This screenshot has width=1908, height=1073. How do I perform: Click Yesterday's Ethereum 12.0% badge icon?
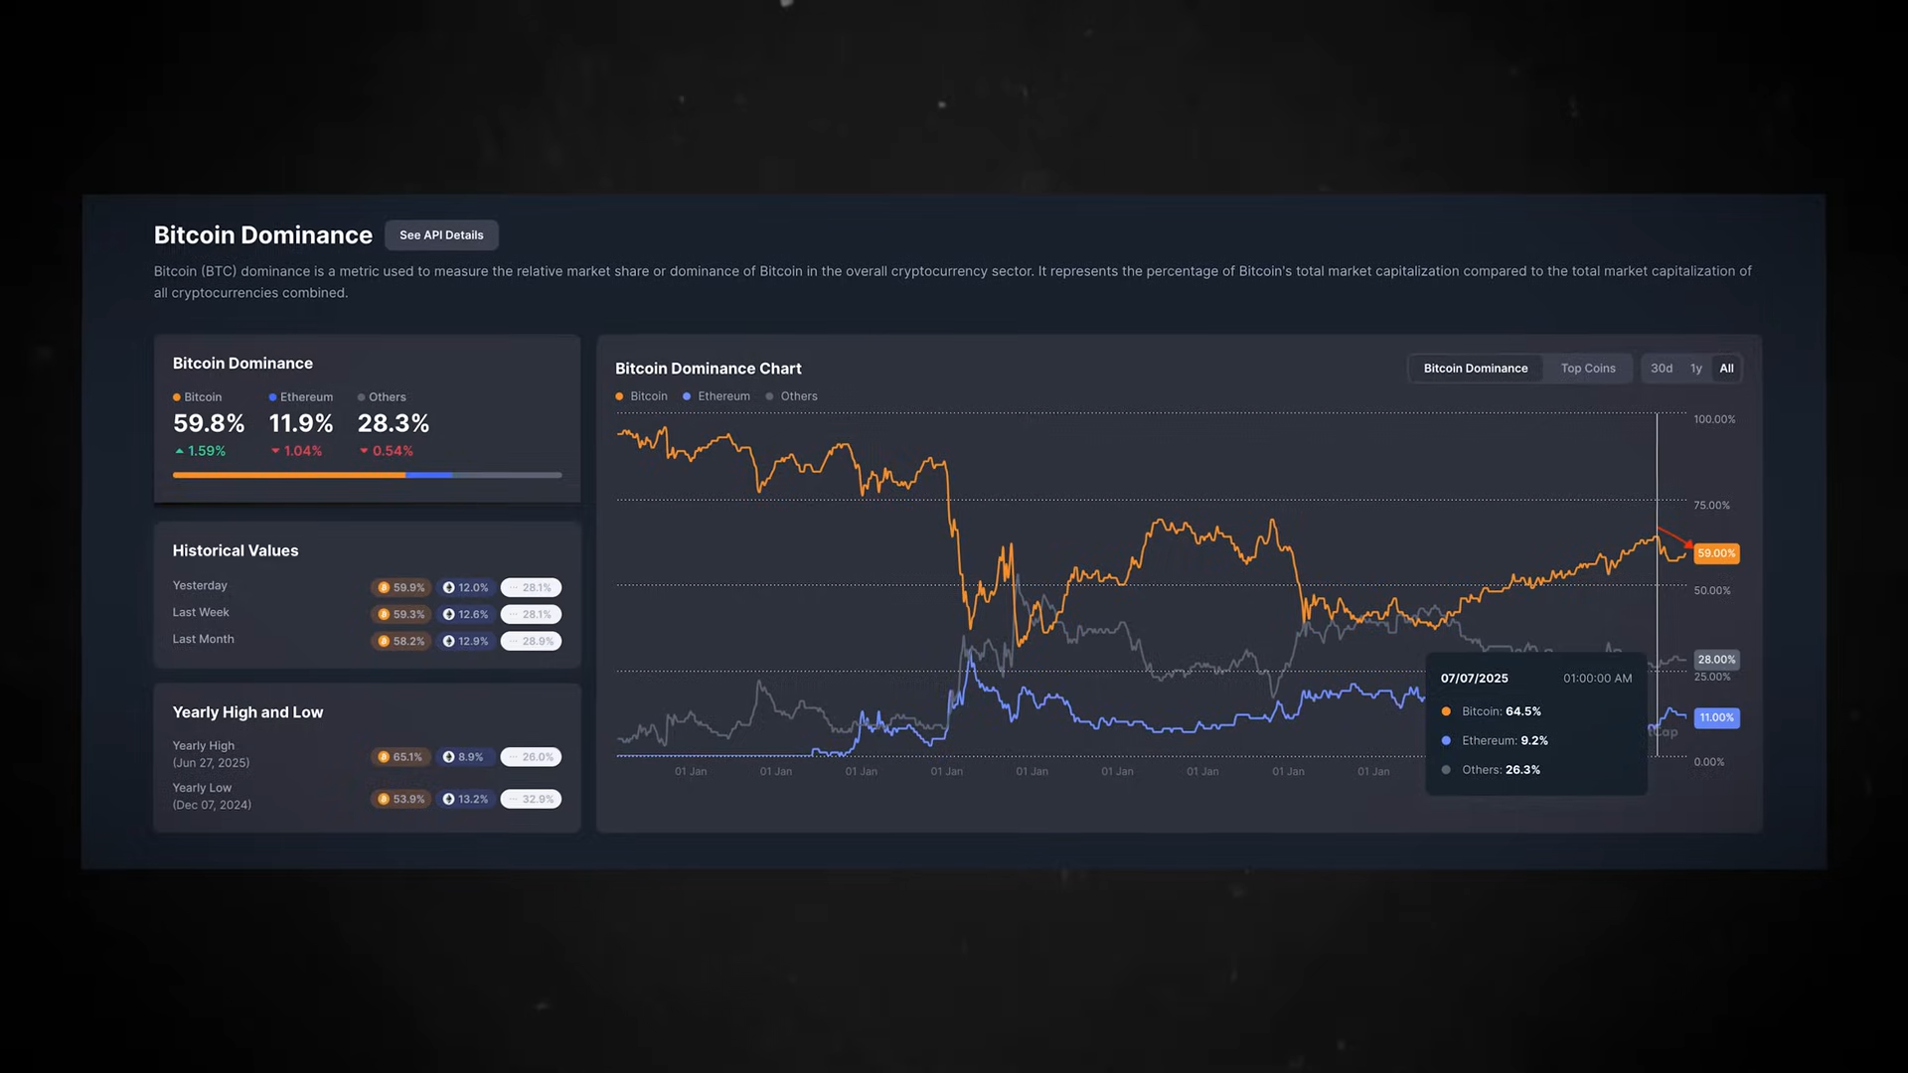[x=448, y=588]
